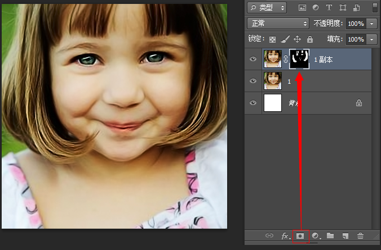
Task: Click the mask link chain on 1 副本
Action: tap(286, 59)
